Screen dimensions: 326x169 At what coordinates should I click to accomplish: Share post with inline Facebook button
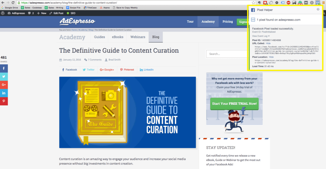69,70
